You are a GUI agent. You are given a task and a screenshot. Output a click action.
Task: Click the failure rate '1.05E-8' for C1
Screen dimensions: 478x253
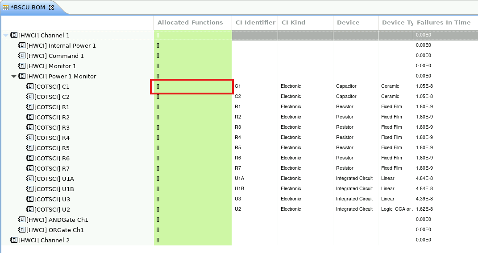pos(424,86)
